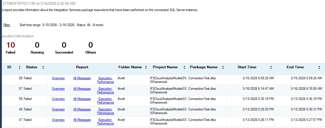Open Execution Performance for execution 50
The height and width of the screenshot is (128, 325).
[105, 101]
